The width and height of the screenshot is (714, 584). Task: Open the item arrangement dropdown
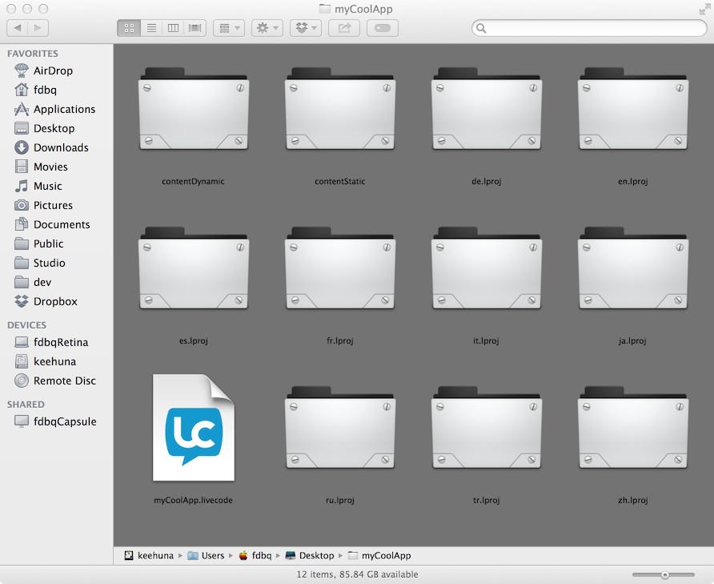point(228,28)
